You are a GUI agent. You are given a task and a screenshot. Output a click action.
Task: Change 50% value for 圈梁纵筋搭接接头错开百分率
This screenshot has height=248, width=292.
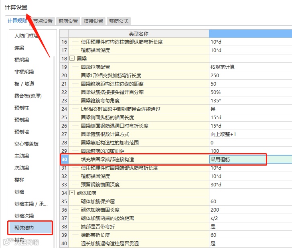click(x=250, y=92)
